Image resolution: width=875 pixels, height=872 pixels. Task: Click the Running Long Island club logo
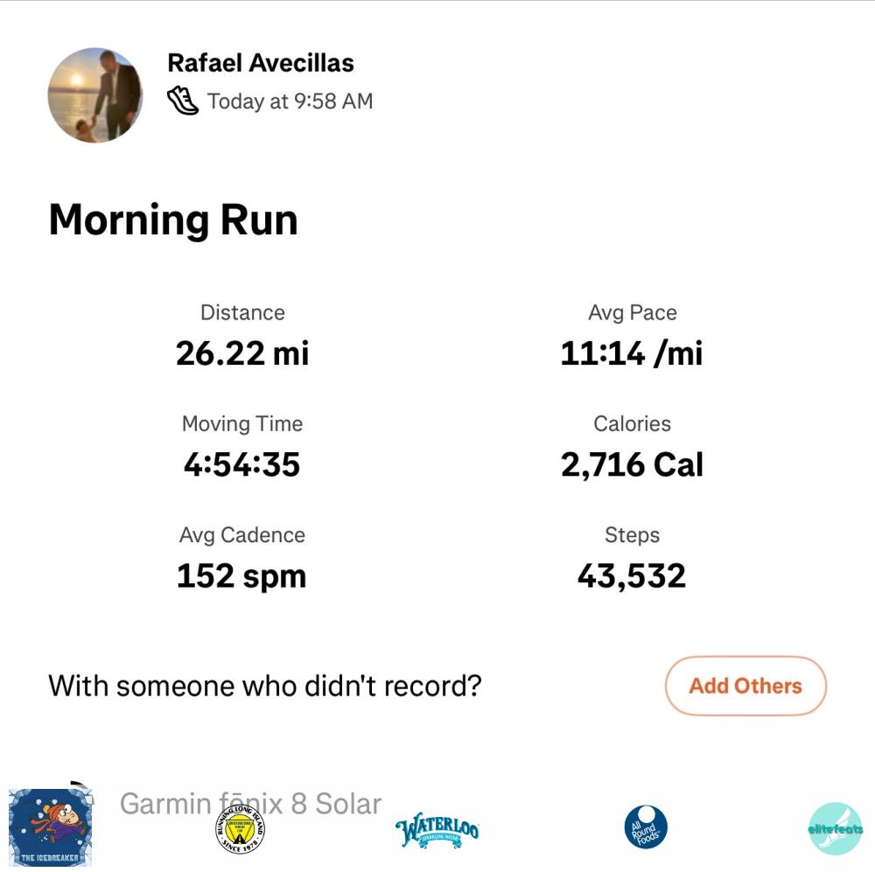point(241,828)
